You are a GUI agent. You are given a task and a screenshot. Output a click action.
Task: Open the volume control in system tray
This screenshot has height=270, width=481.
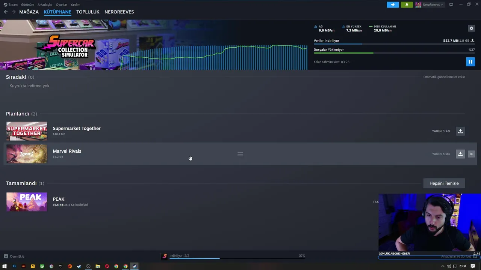coord(449,266)
